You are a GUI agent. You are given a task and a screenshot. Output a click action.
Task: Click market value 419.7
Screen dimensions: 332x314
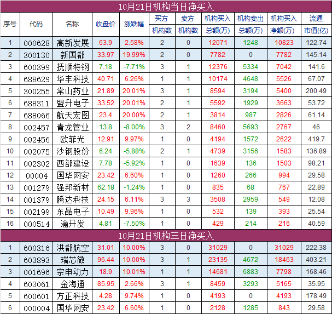(316, 139)
